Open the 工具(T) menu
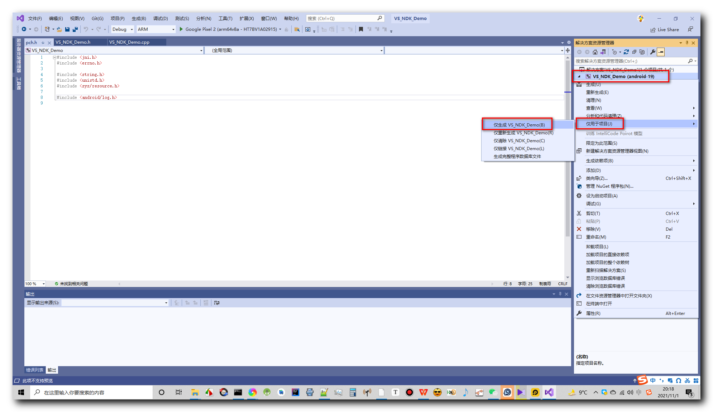The height and width of the screenshot is (412, 713). click(225, 19)
